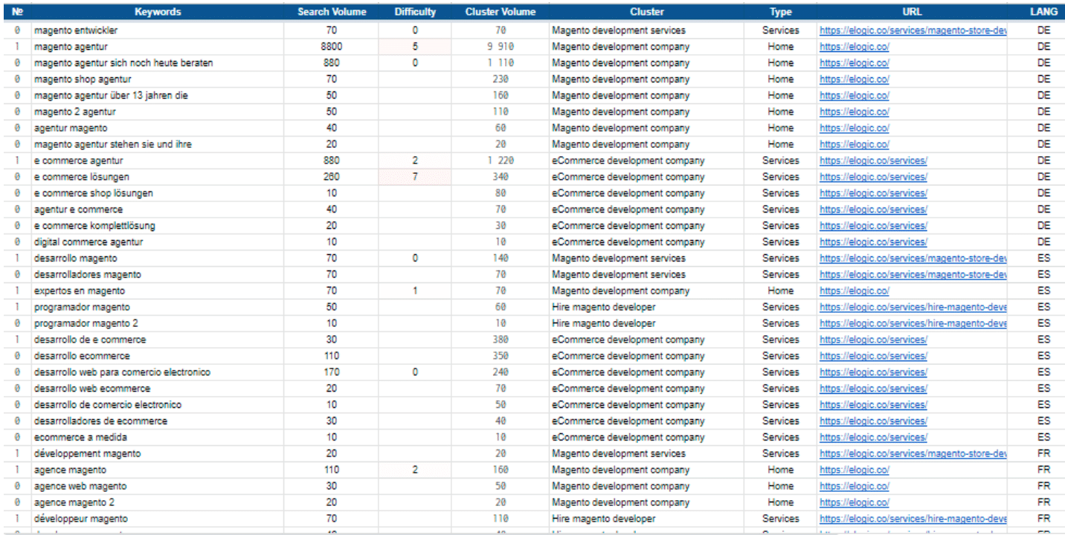Select the Cluster Volume column header
Viewport: 1065px width, 535px height.
coord(501,12)
